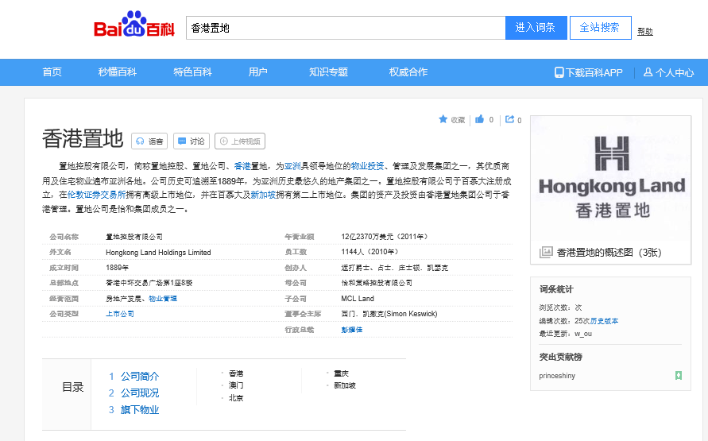
Task: Click the 1889年 founding year value
Action: point(117,268)
